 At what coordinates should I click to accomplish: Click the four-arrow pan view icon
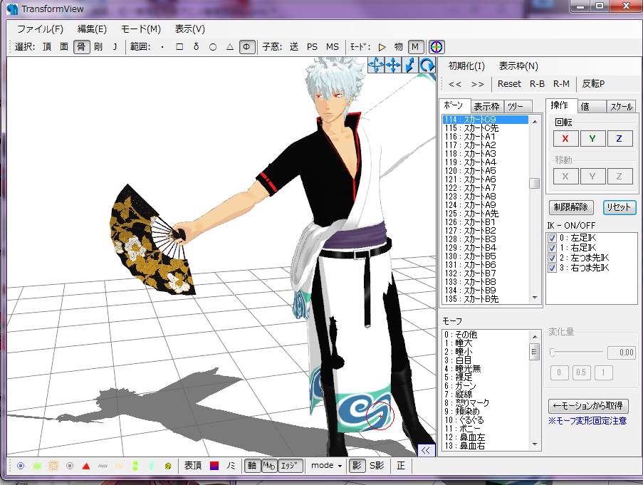[x=393, y=65]
